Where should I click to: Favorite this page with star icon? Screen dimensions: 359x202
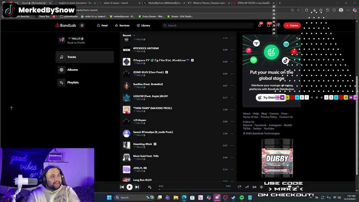(298, 10)
